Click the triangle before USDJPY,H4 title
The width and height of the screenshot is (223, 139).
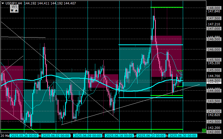click(3, 3)
